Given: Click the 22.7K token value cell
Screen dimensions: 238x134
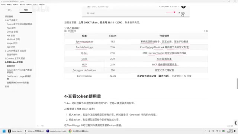Looking at the screenshot, I should point(113,76).
